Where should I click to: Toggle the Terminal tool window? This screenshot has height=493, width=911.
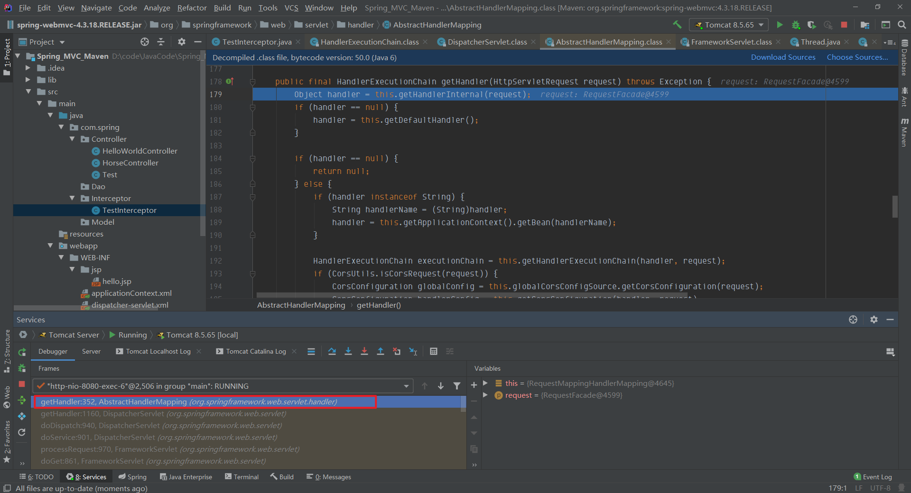point(242,477)
